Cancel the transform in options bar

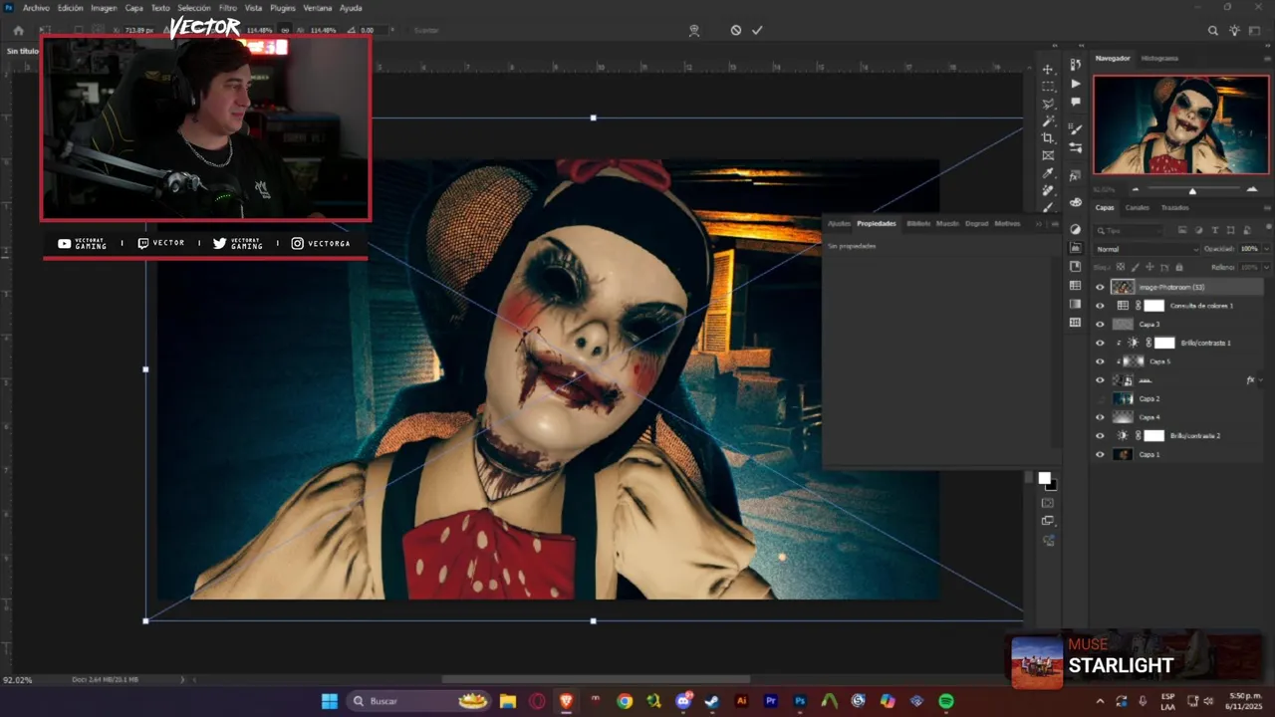click(x=736, y=30)
